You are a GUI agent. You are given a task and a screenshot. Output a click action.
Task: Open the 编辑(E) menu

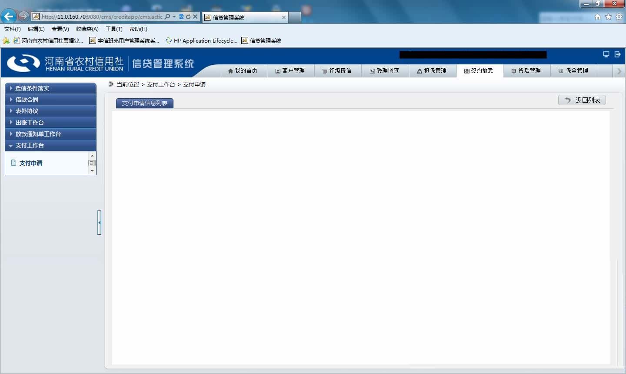pos(36,29)
